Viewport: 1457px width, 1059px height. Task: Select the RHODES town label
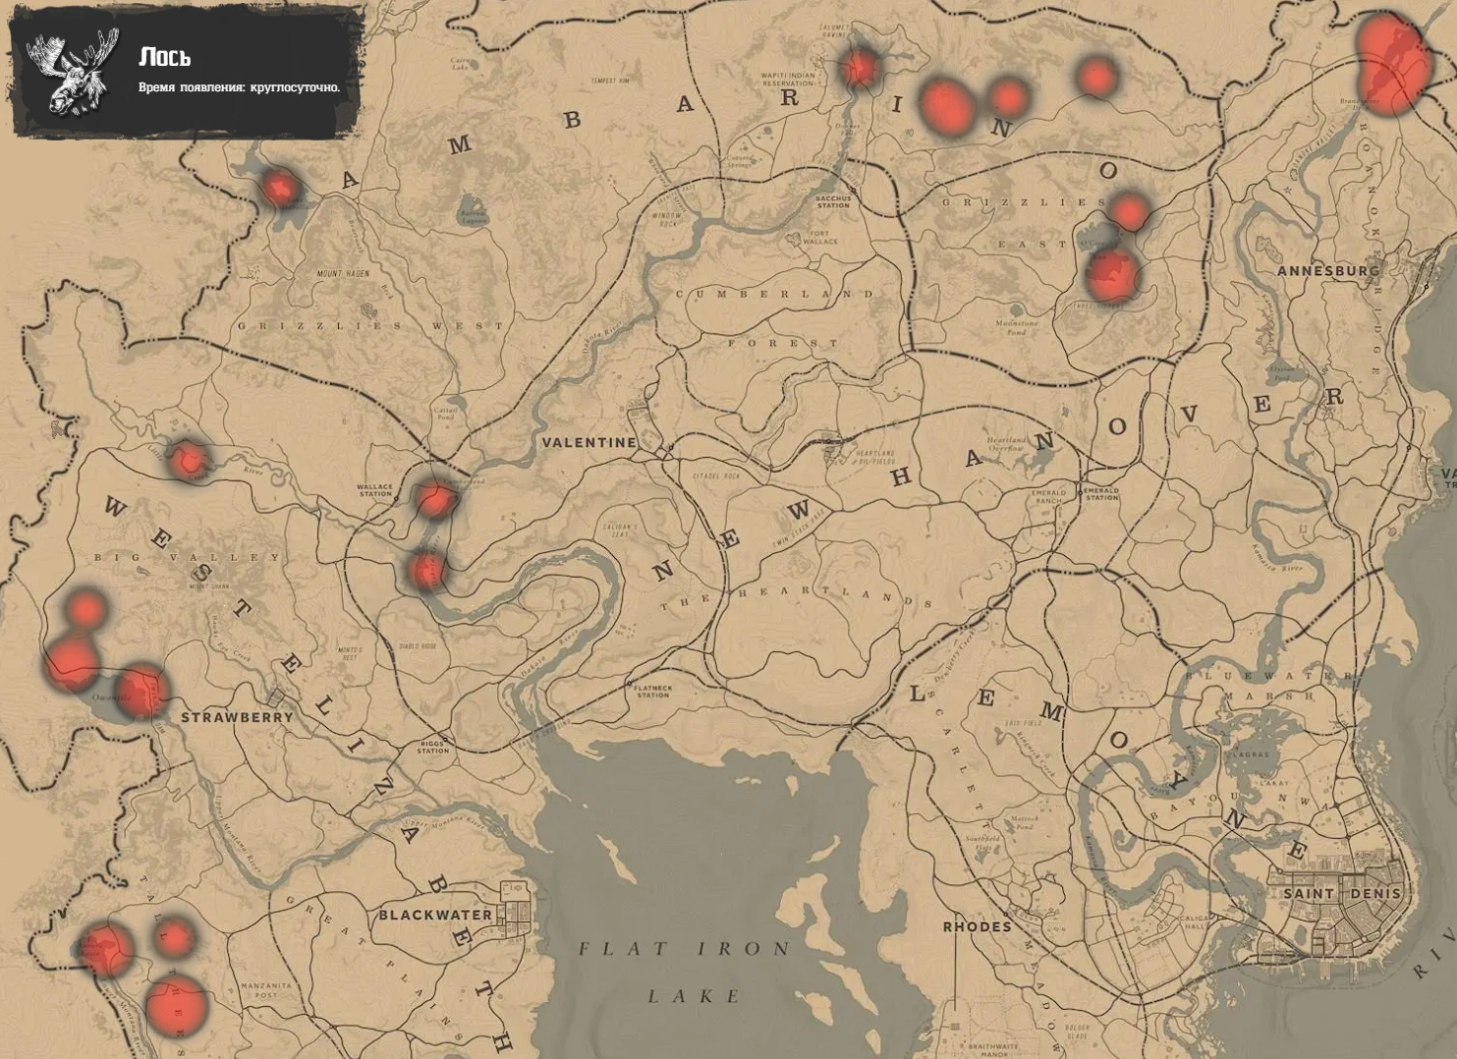977,926
